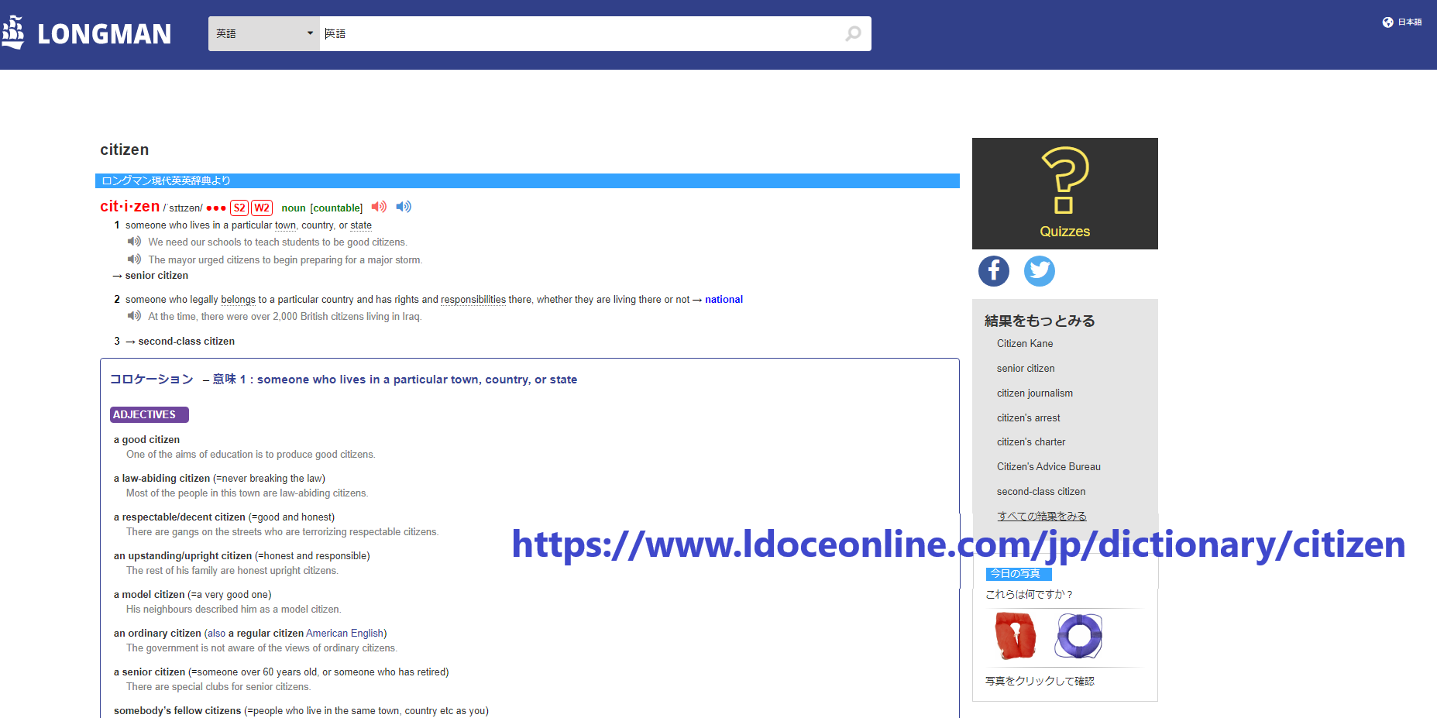Open the 'national' cross-reference link
Viewport: 1437px width, 718px height.
[724, 300]
